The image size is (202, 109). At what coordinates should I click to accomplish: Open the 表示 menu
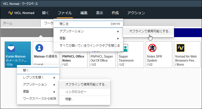(99, 13)
